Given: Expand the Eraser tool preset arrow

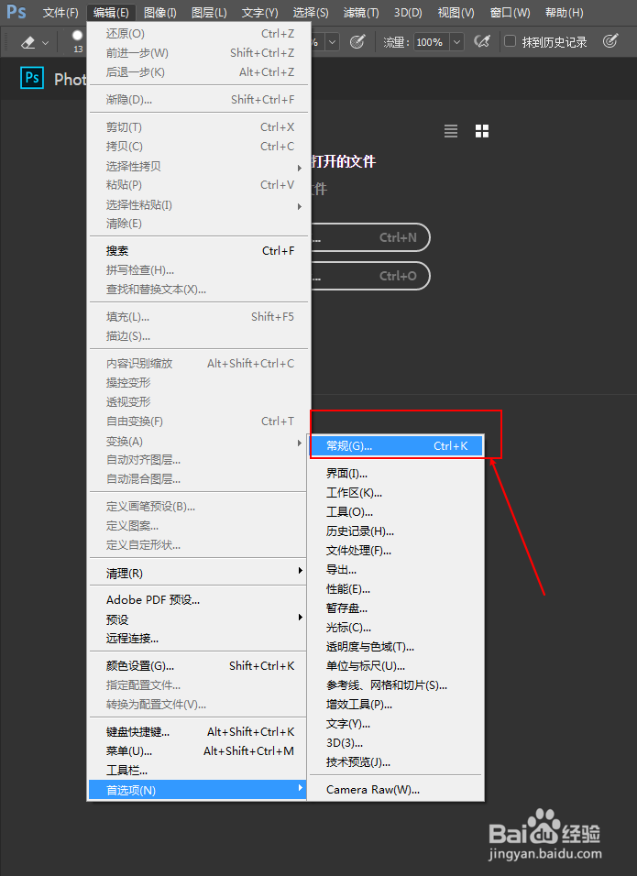Looking at the screenshot, I should pyautogui.click(x=45, y=42).
